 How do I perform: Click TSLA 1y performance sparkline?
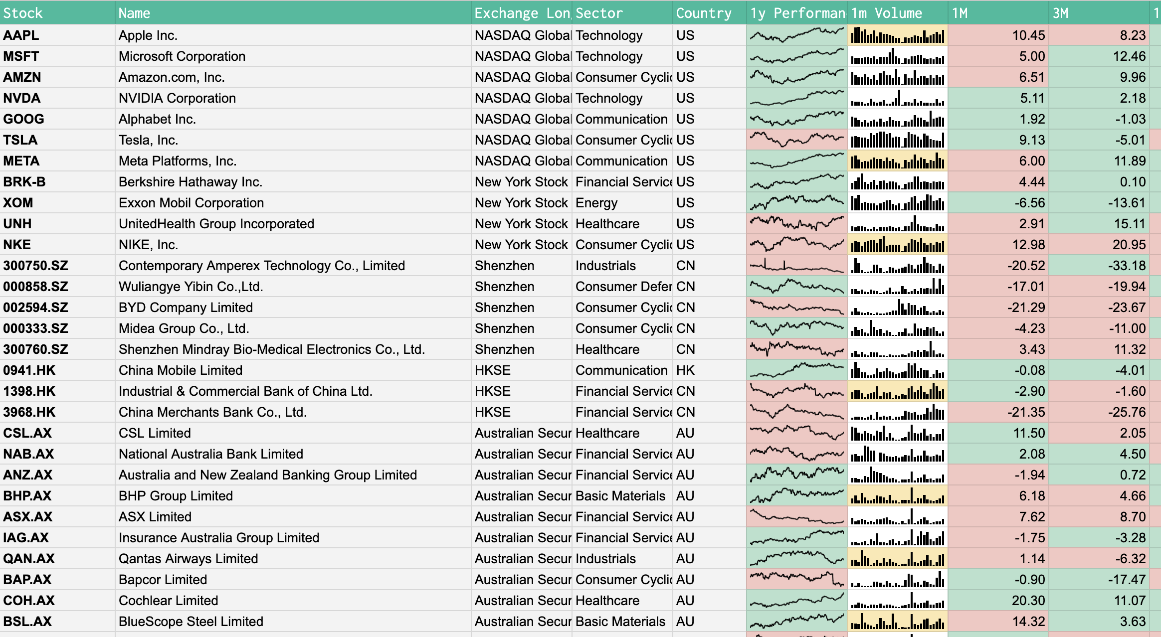(796, 140)
